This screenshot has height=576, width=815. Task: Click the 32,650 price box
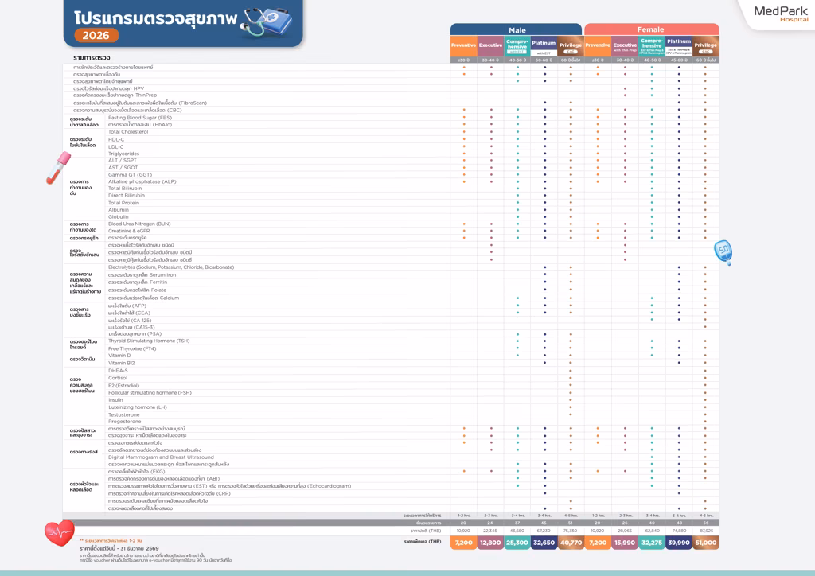pos(544,543)
